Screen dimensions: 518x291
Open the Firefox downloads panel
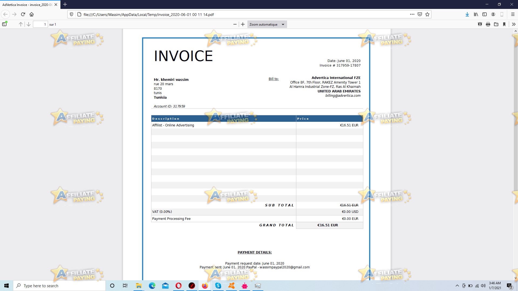(467, 14)
